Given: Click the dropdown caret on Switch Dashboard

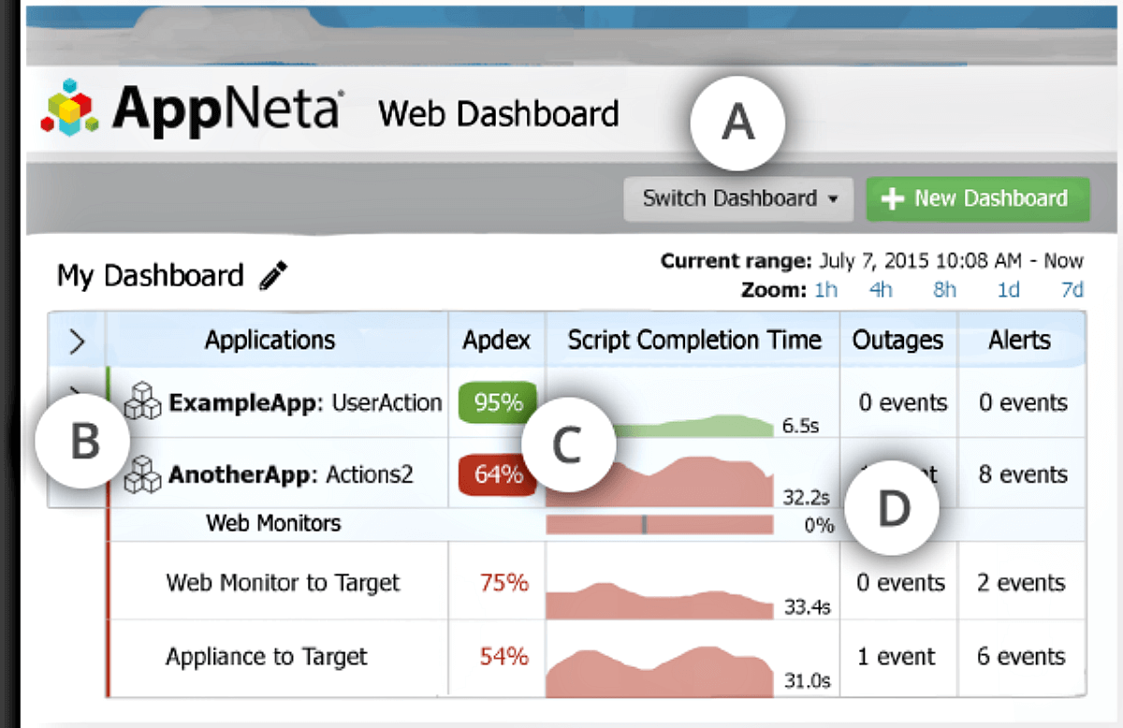Looking at the screenshot, I should [832, 199].
